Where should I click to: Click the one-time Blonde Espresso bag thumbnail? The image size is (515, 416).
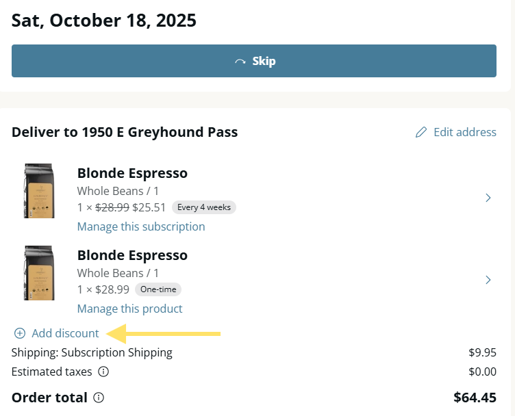click(x=39, y=273)
